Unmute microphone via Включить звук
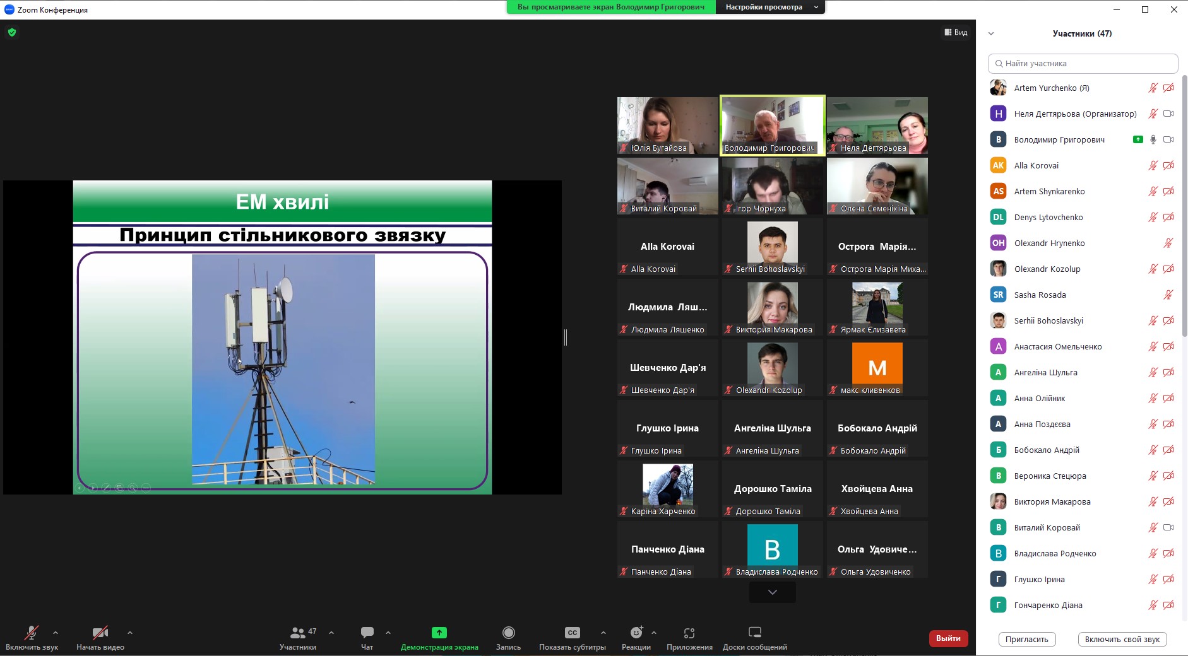This screenshot has height=656, width=1188. (x=32, y=633)
